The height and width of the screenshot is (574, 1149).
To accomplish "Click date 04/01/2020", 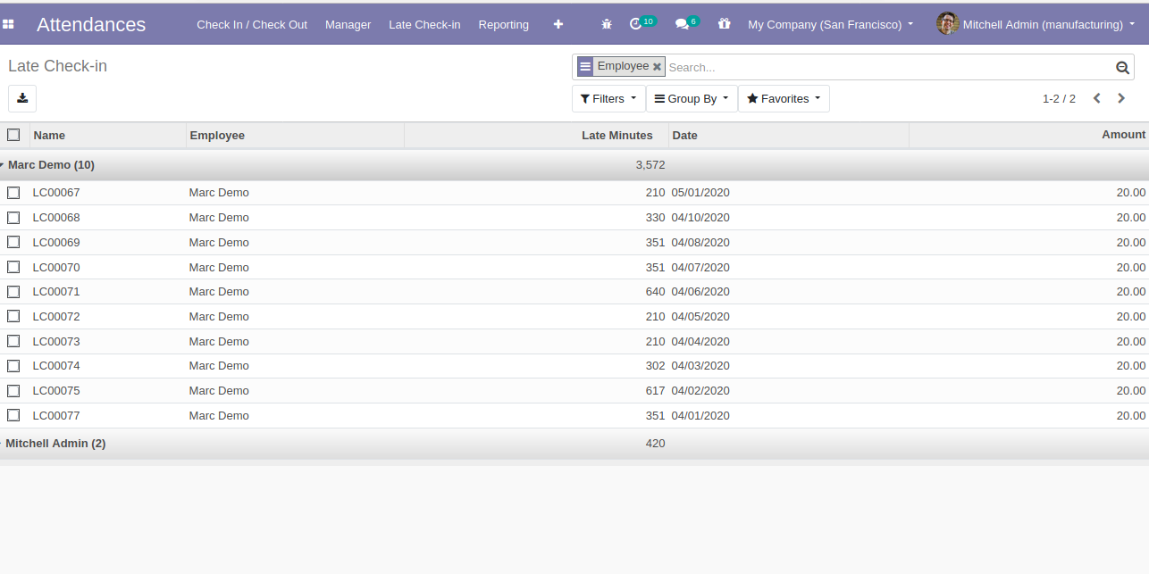I will point(700,416).
